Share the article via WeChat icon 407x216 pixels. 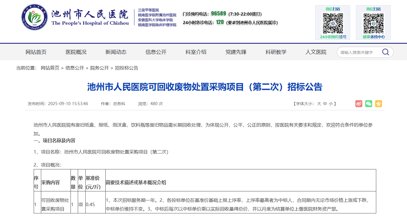tap(369, 104)
